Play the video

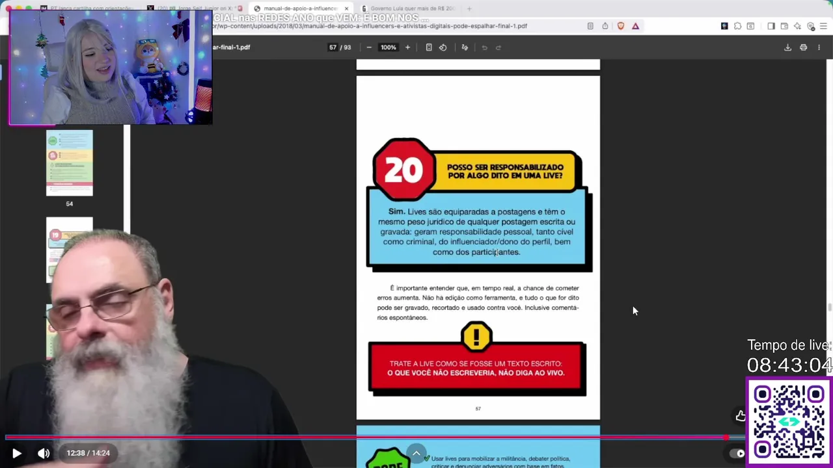pos(17,453)
